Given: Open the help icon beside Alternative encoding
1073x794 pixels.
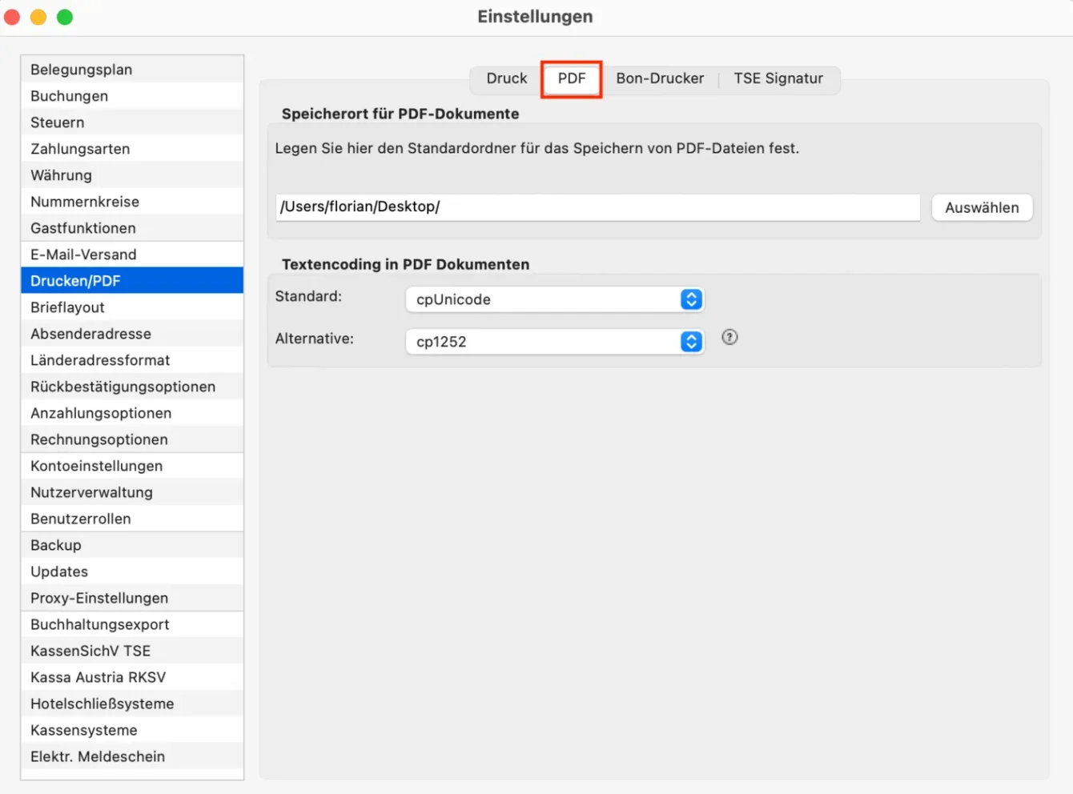Looking at the screenshot, I should 729,337.
